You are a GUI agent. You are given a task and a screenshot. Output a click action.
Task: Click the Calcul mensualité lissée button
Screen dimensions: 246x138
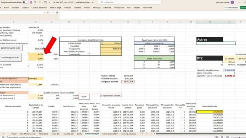pos(11,48)
